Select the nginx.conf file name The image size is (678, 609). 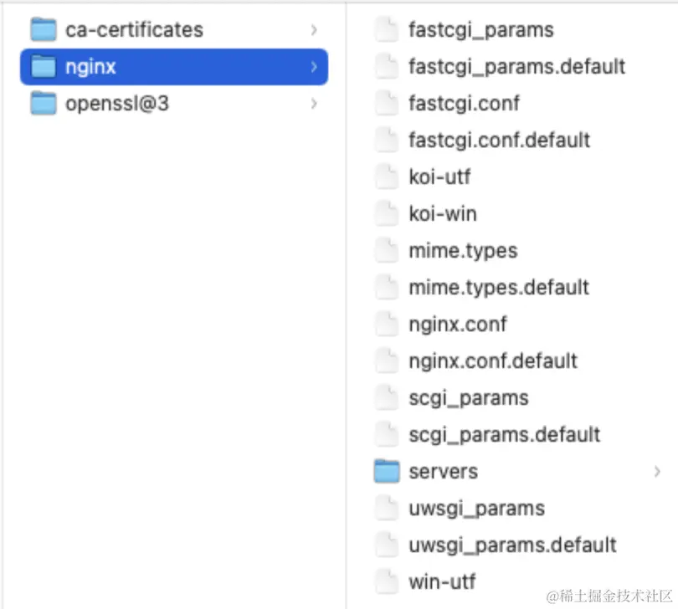point(458,325)
